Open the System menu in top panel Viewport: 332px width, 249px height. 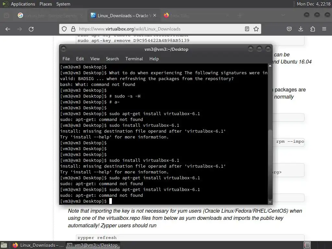click(63, 4)
